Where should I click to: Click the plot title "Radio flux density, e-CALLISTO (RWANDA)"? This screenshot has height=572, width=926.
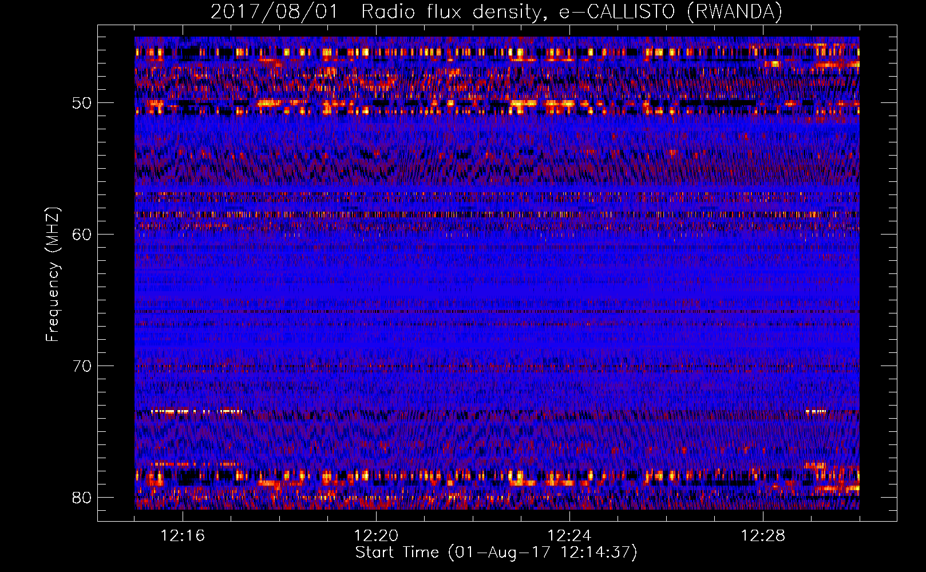click(572, 12)
